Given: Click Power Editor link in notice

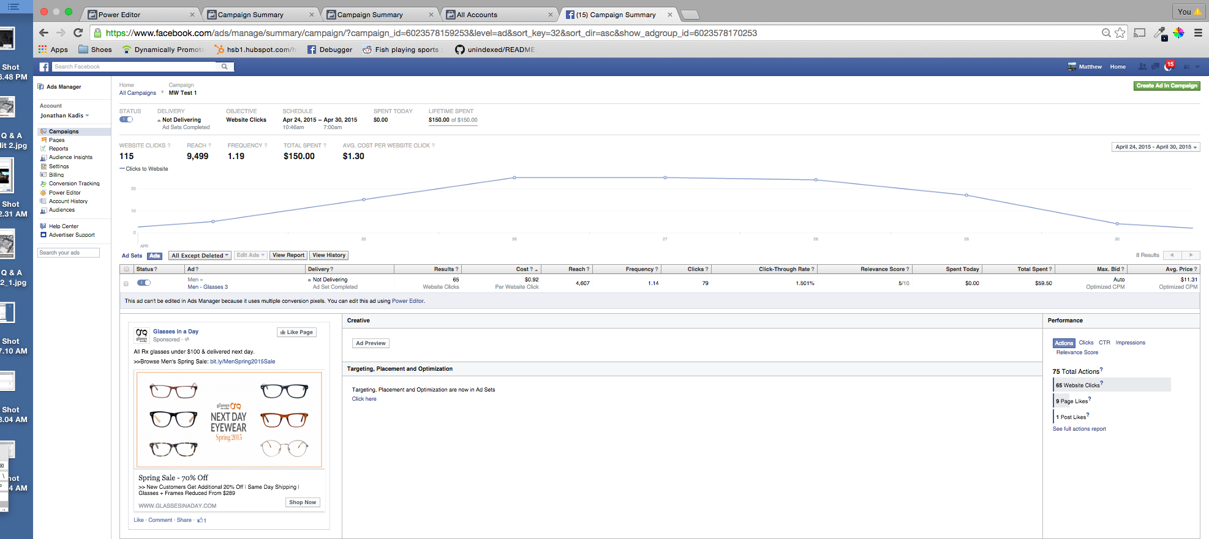Looking at the screenshot, I should (x=407, y=301).
